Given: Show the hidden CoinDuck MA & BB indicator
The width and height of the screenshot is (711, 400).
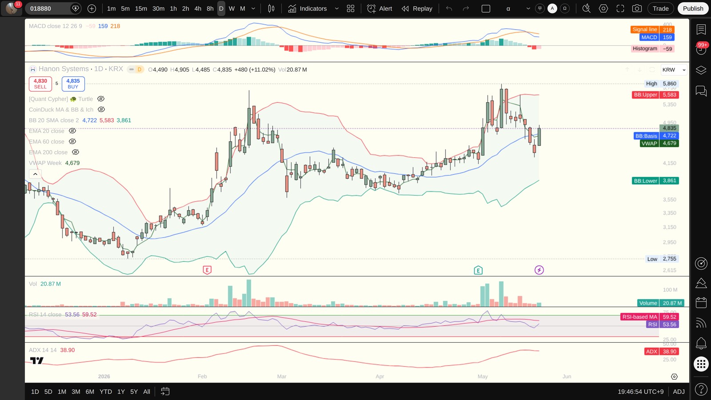Looking at the screenshot, I should (101, 109).
